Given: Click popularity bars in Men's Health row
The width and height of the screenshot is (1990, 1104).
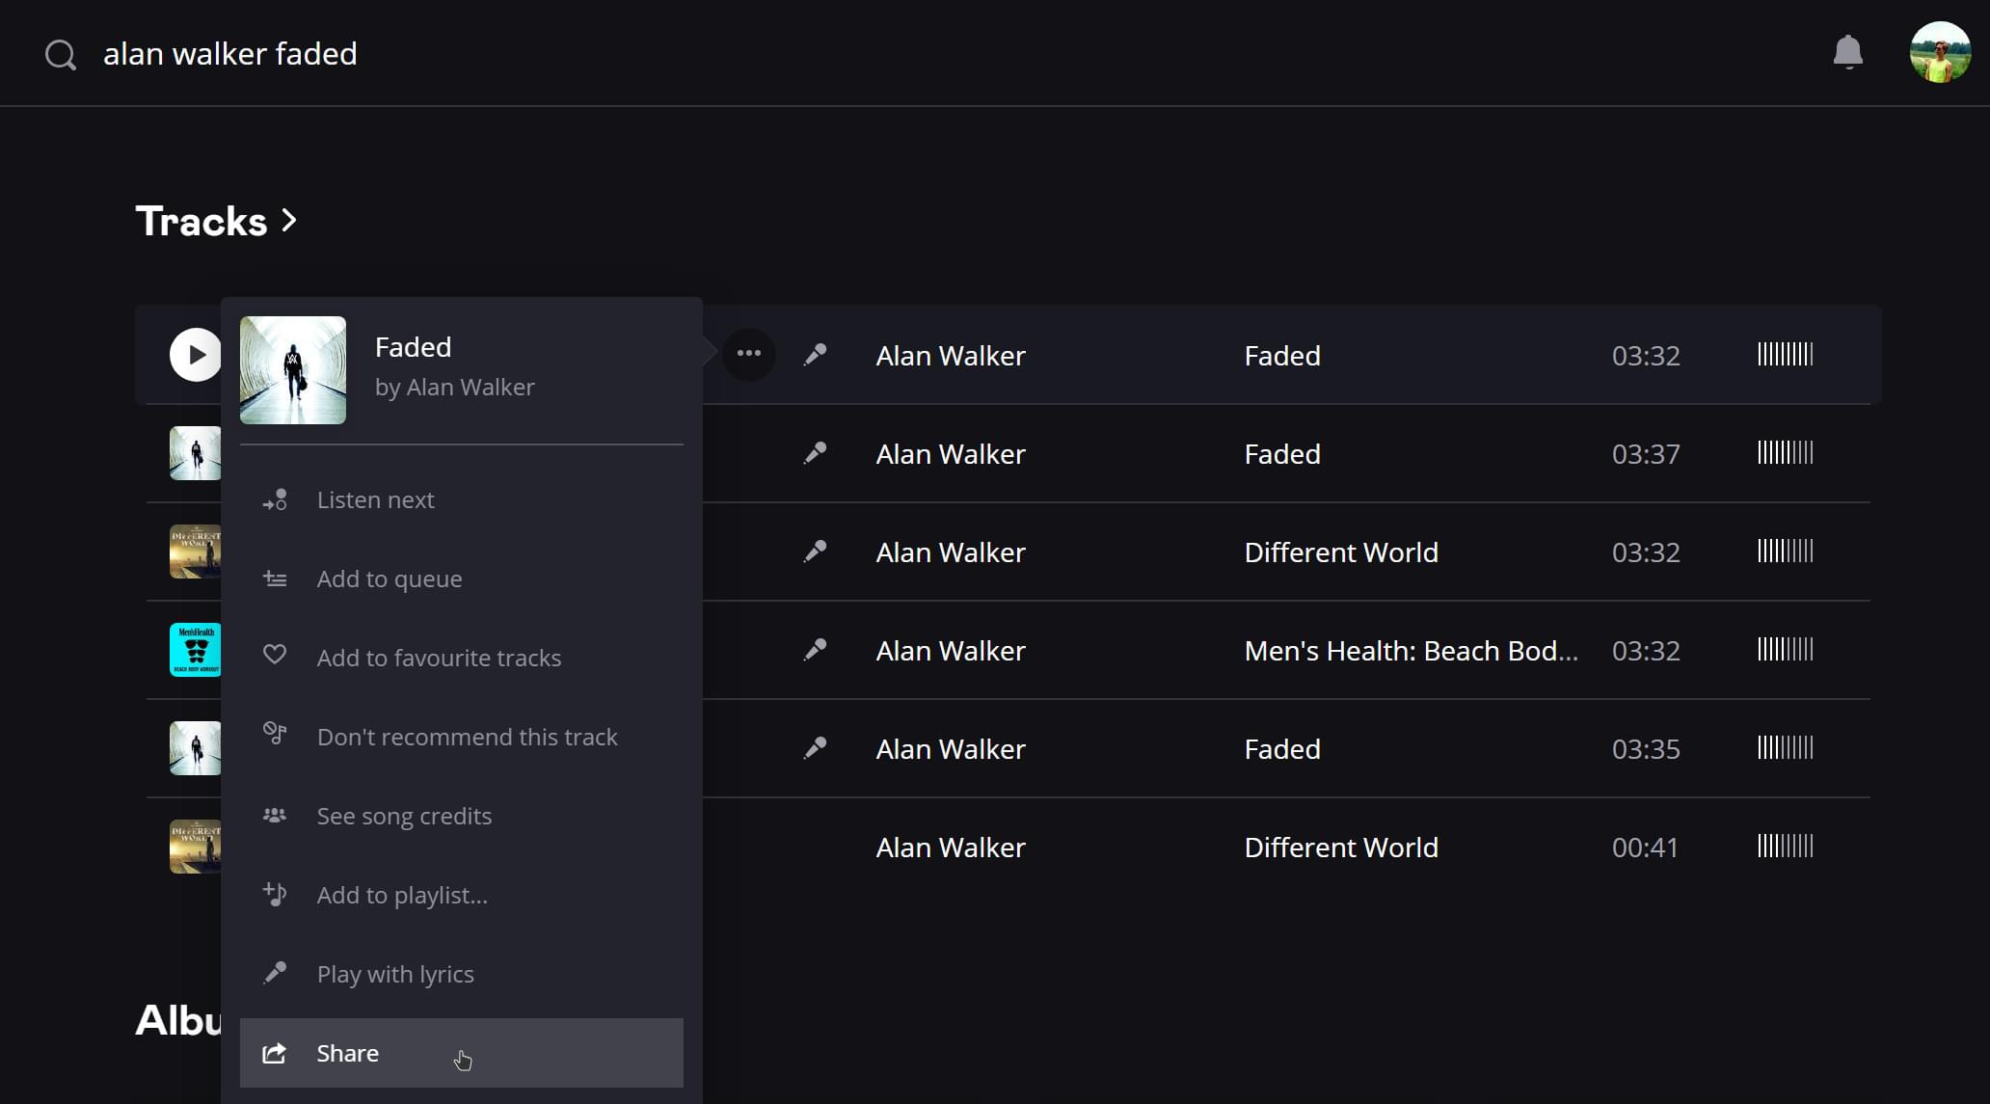Looking at the screenshot, I should point(1785,649).
